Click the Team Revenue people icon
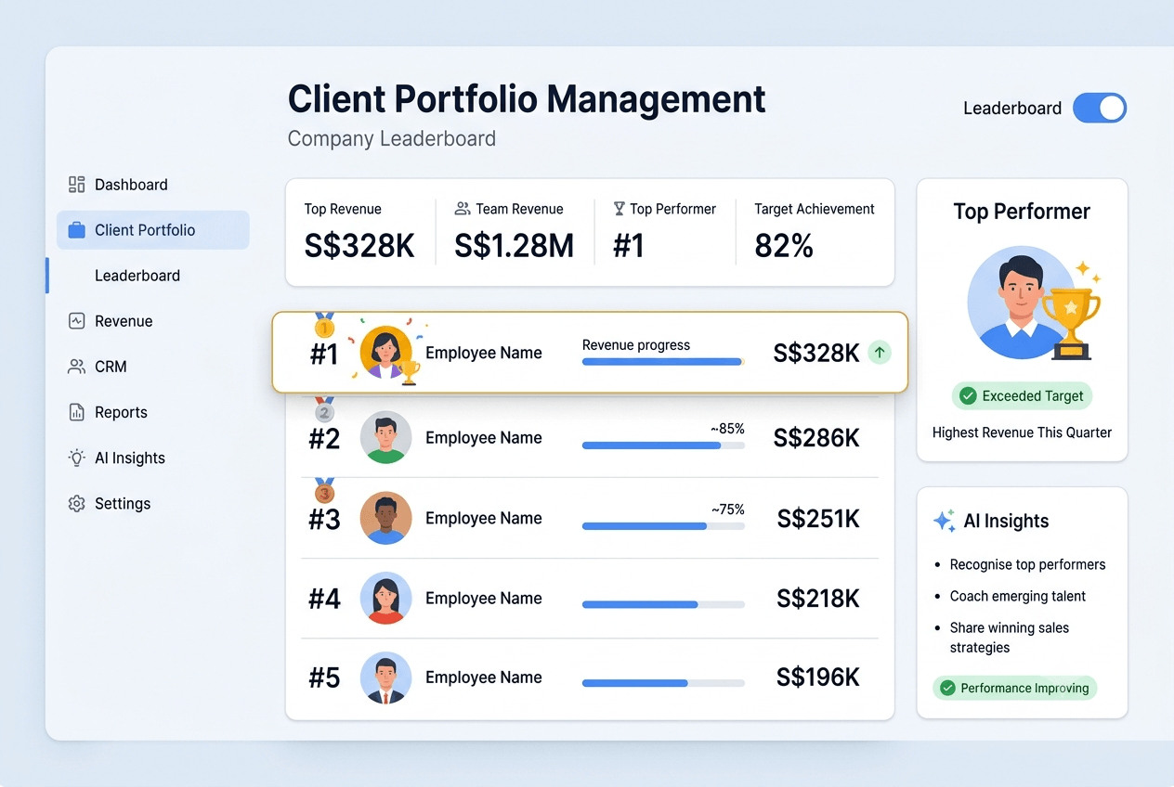1174x787 pixels. point(462,209)
